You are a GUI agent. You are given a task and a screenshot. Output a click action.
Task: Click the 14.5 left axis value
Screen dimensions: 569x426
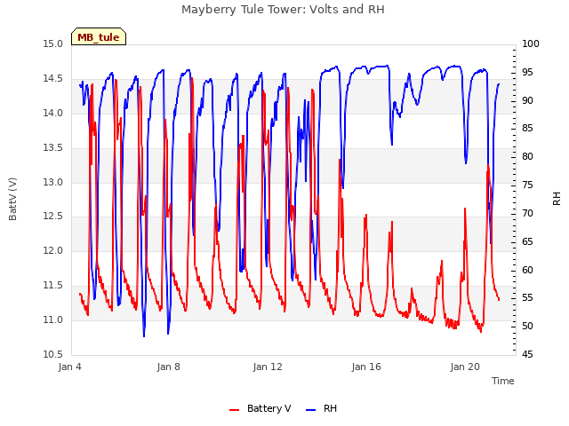(52, 79)
